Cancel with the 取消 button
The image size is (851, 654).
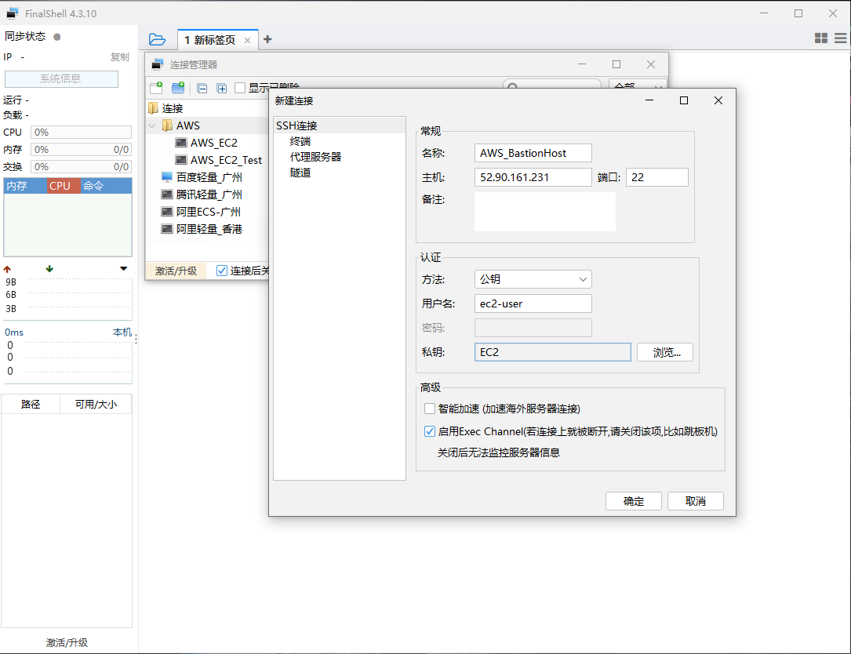click(695, 502)
